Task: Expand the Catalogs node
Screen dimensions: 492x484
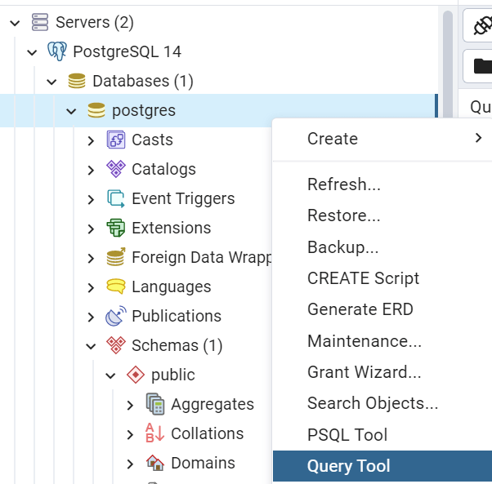Action: pos(91,170)
